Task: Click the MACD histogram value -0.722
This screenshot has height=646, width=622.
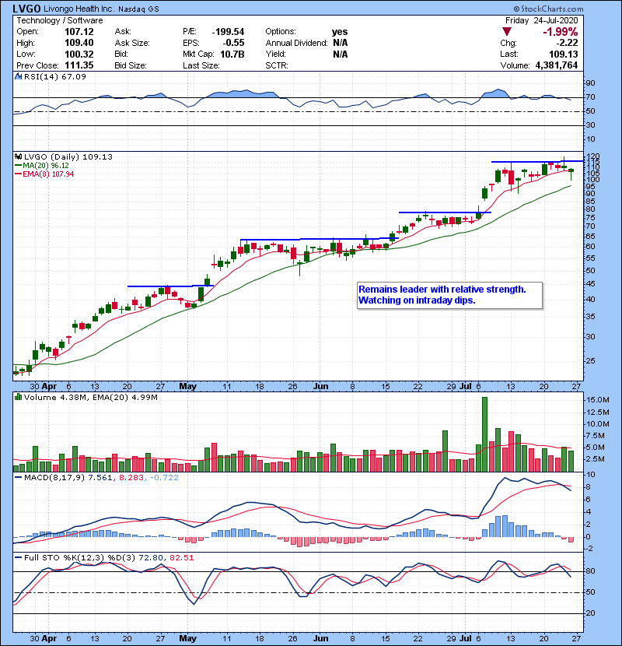Action: click(x=164, y=478)
